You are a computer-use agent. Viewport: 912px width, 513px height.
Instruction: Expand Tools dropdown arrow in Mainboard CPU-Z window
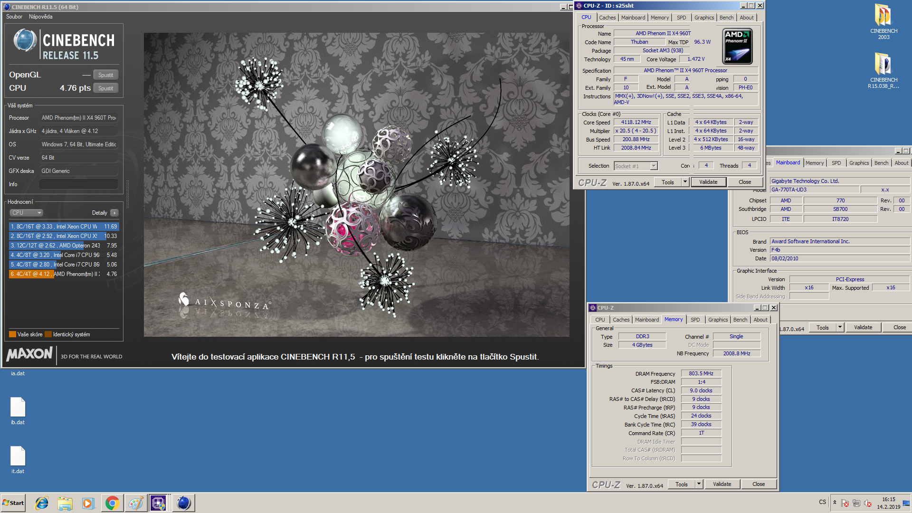pos(840,327)
